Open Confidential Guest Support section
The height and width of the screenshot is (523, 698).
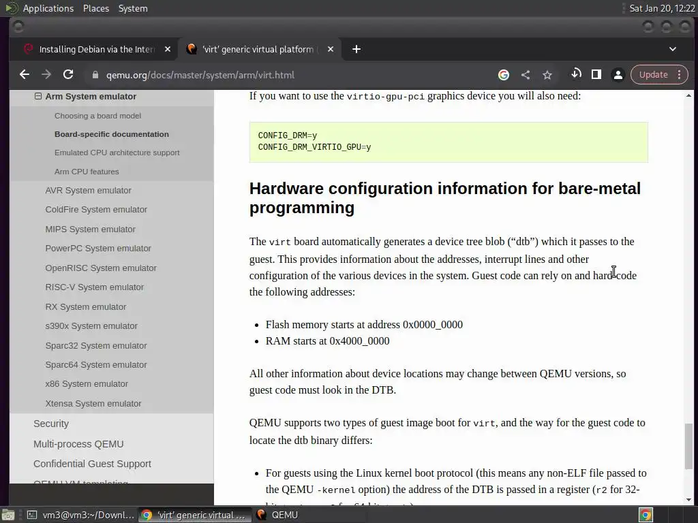tap(92, 464)
